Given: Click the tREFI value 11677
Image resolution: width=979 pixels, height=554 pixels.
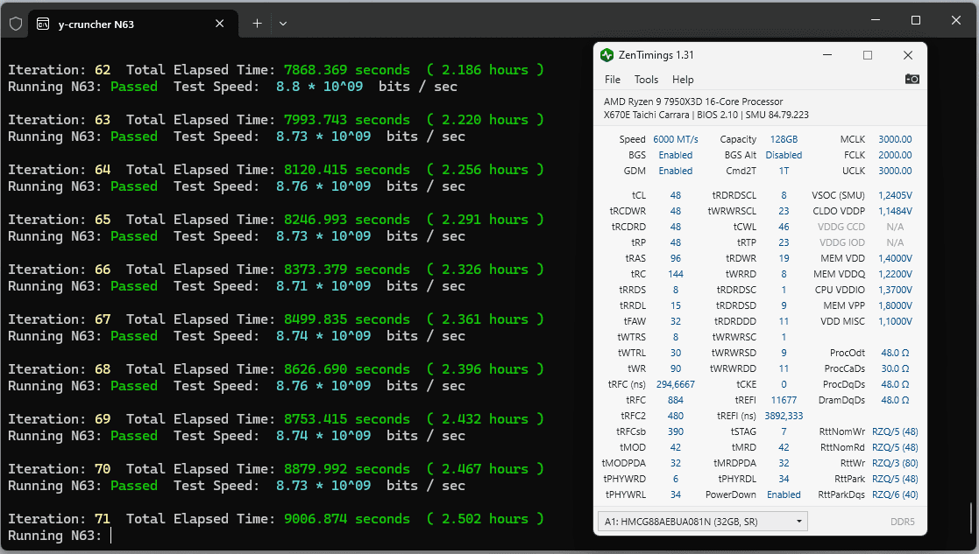Looking at the screenshot, I should pyautogui.click(x=784, y=399).
